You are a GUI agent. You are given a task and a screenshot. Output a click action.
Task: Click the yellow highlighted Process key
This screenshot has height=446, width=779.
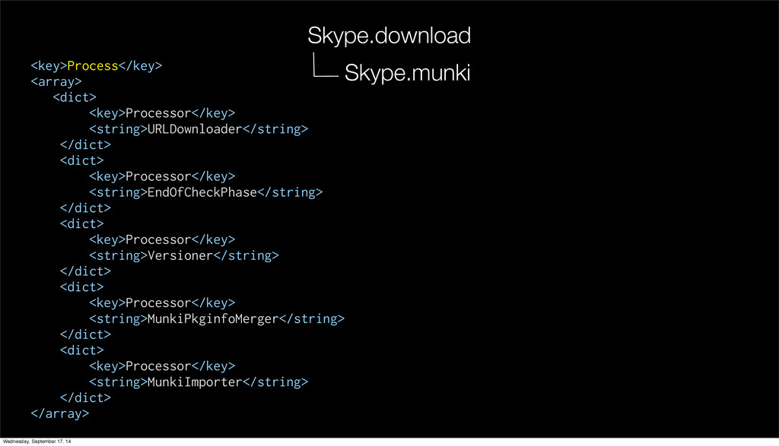click(x=93, y=66)
